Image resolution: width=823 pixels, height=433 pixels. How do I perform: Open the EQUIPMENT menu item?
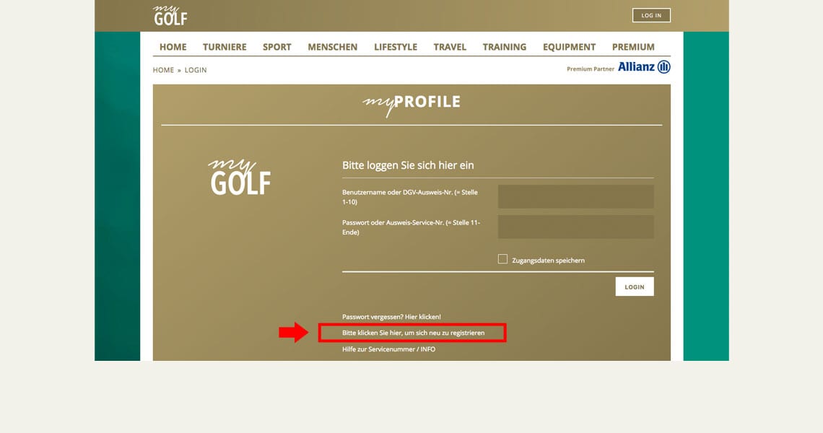click(x=569, y=47)
